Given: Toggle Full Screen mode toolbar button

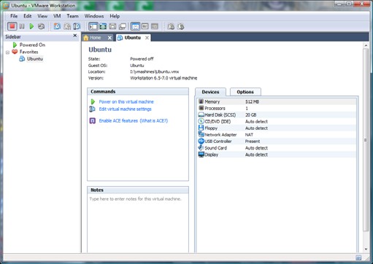Looking at the screenshot, I should [103, 26].
